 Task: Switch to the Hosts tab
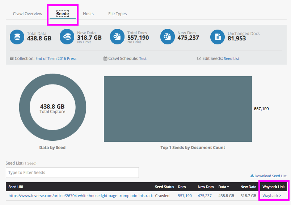(x=88, y=14)
